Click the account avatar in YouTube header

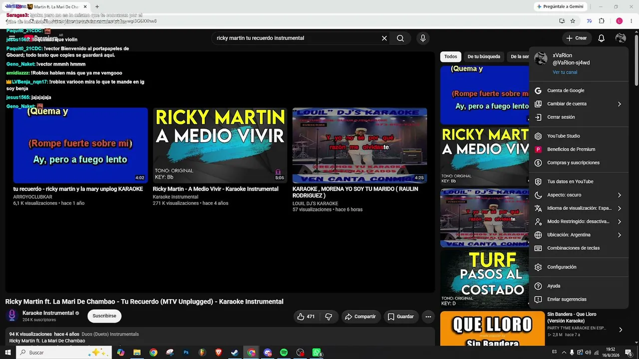pos(621,38)
